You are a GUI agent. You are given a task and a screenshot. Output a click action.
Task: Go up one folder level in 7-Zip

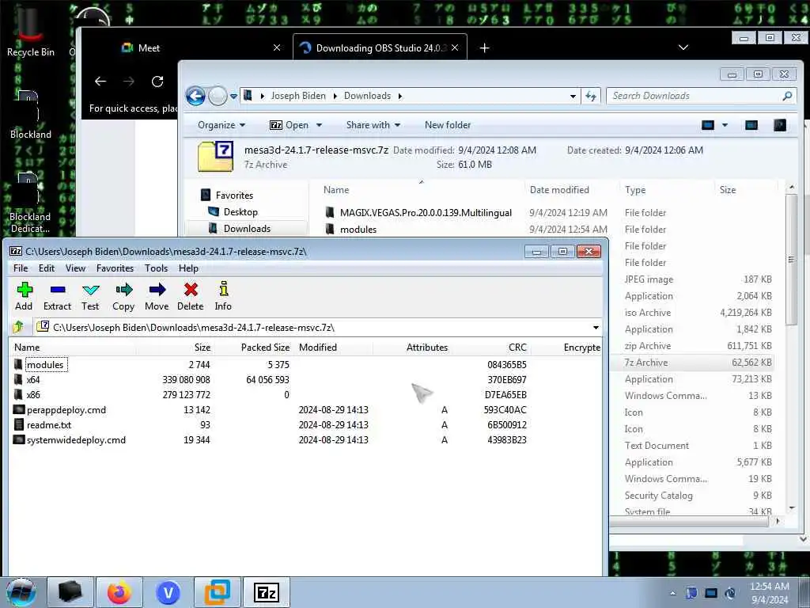[19, 327]
